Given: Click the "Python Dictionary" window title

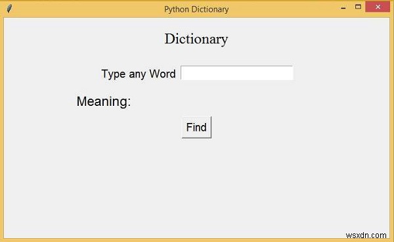Looking at the screenshot, I should 196,9.
